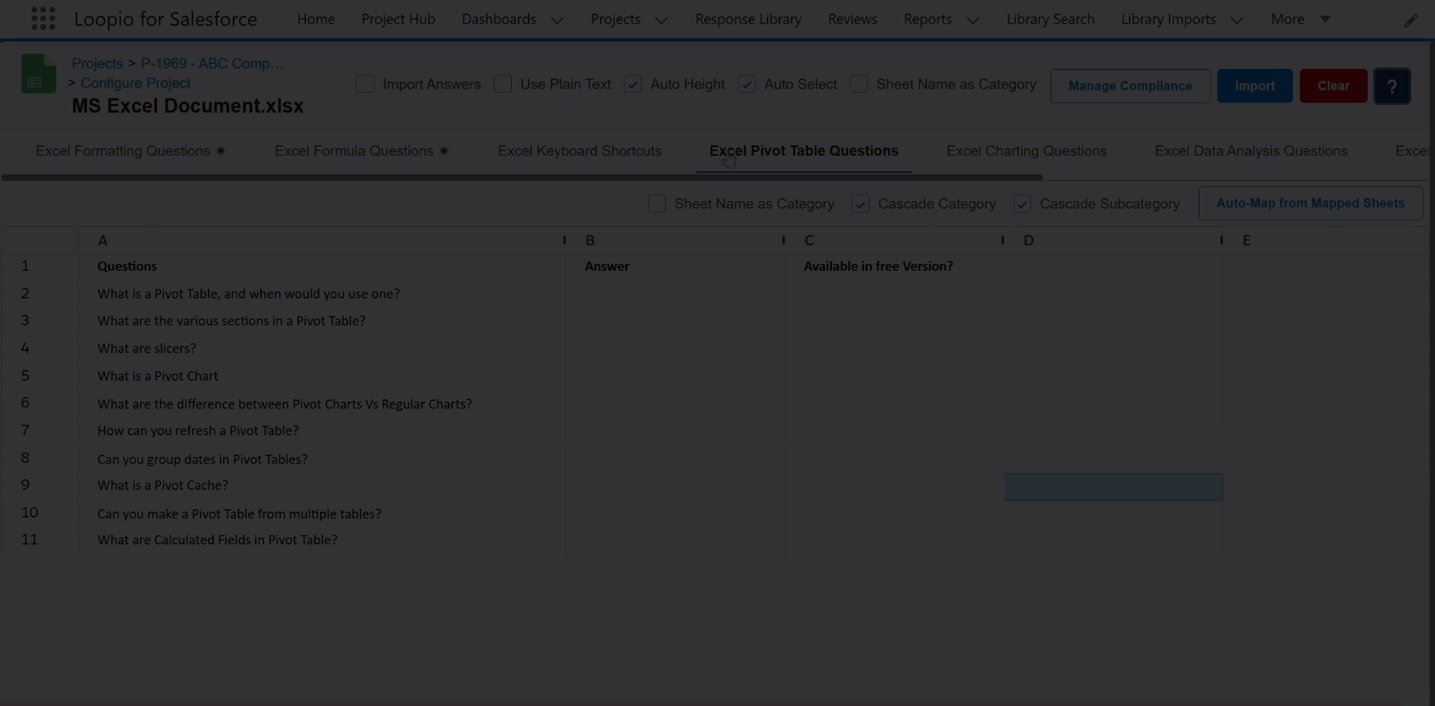This screenshot has height=706, width=1435.
Task: Click the blue Import button
Action: click(1255, 86)
